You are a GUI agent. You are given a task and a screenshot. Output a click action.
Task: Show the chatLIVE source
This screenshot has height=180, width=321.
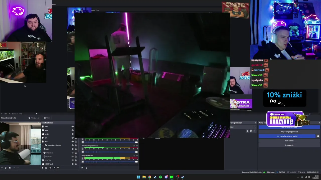point(72,153)
